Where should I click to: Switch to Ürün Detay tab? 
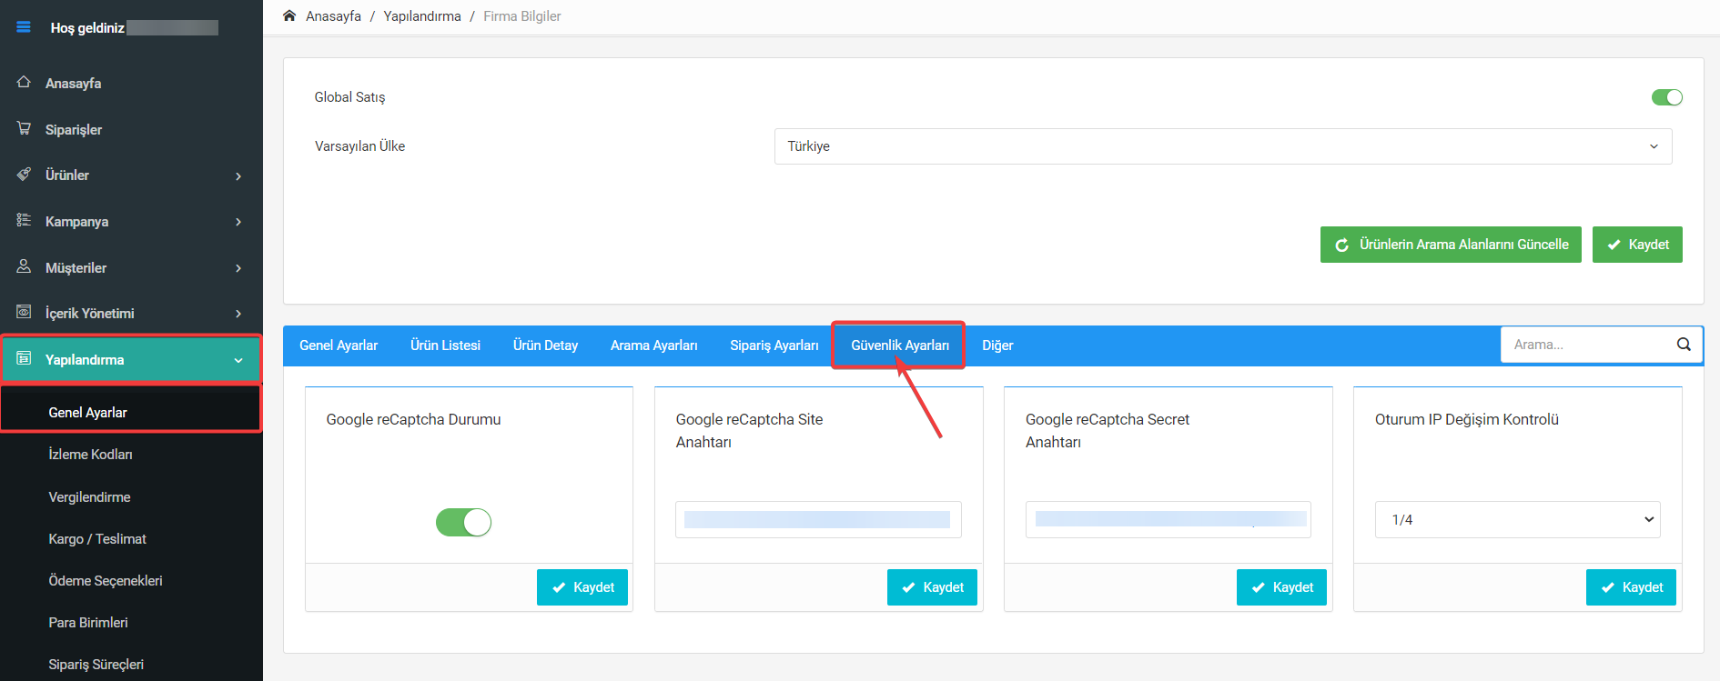(545, 346)
